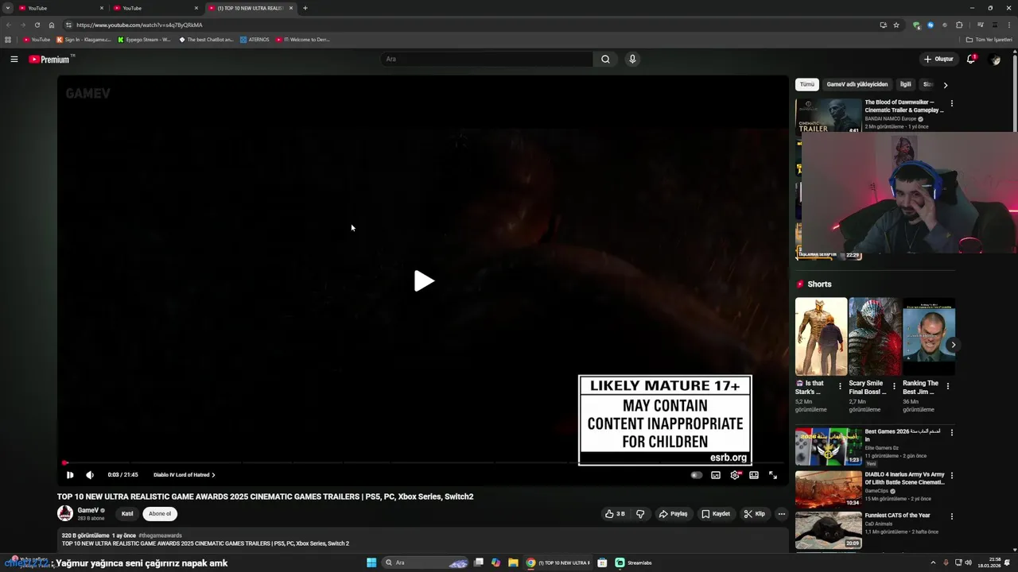
Task: Toggle the autoplay switch in the player
Action: pos(697,475)
